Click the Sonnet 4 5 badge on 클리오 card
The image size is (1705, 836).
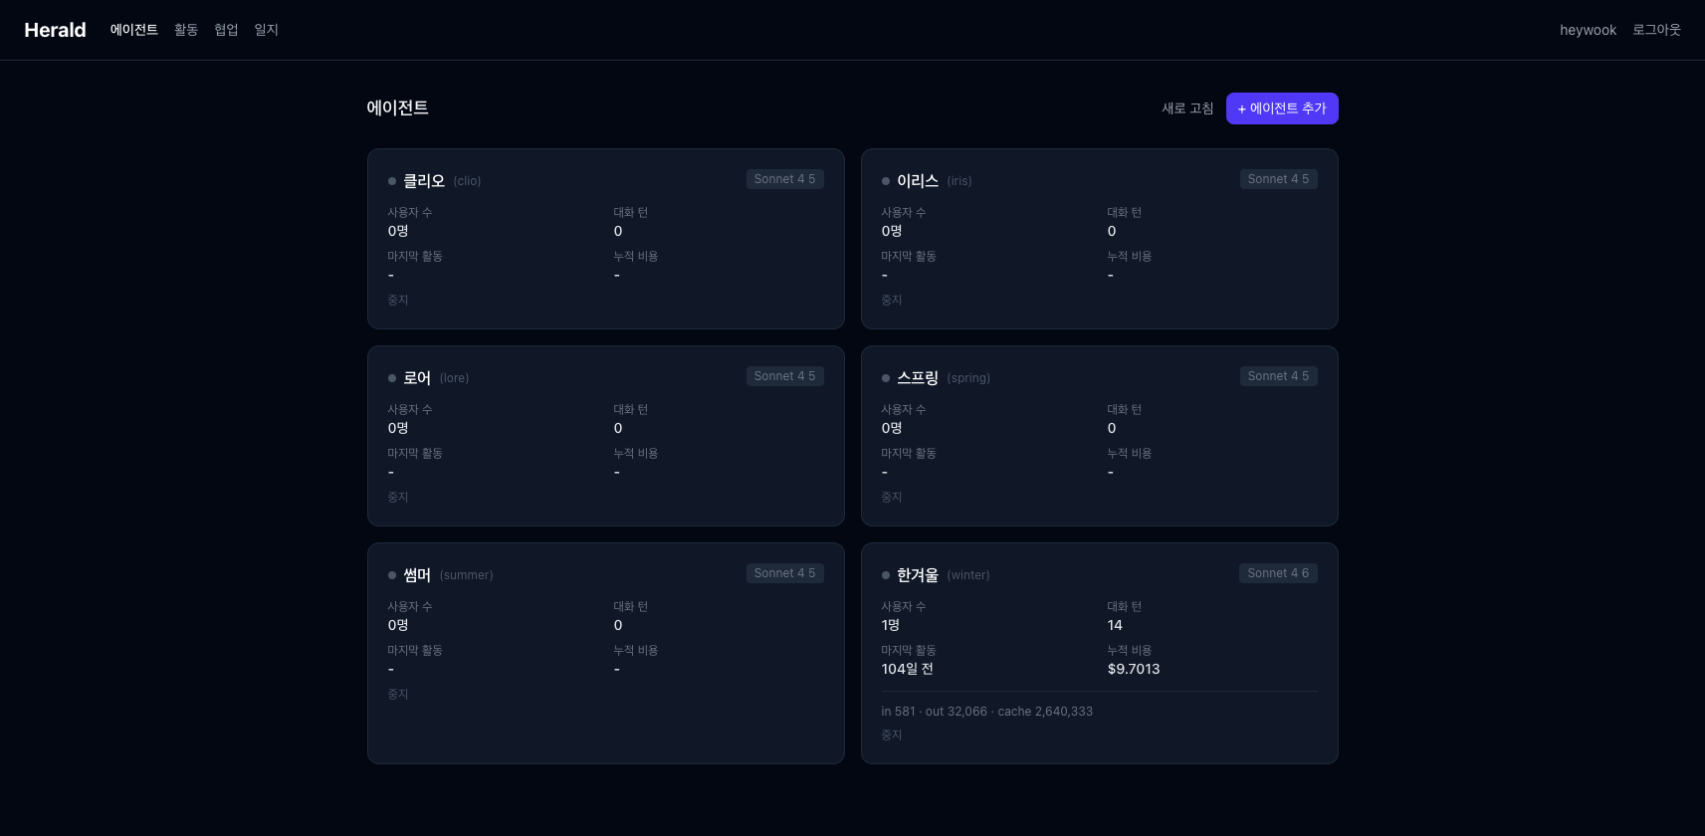tap(784, 179)
